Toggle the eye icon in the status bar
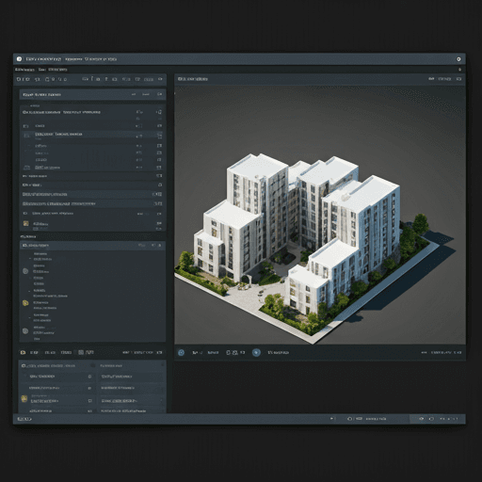The width and height of the screenshot is (482, 482). click(422, 419)
